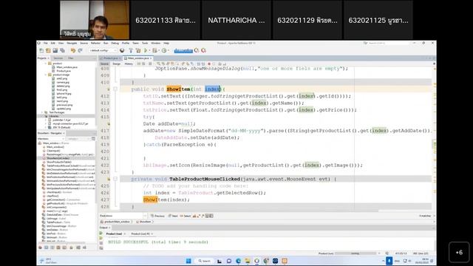The height and width of the screenshot is (266, 473).
Task: Collapse the product.image package node
Action: (x=46, y=75)
